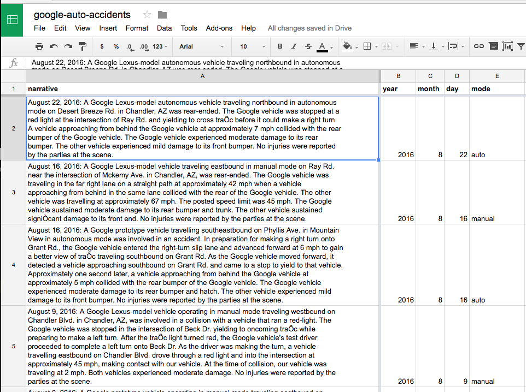Toggle strikethrough formatting
The height and width of the screenshot is (392, 526).
[308, 46]
